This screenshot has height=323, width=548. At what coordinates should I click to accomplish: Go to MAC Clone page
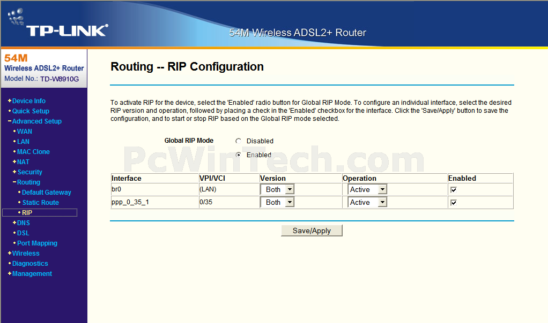[33, 151]
